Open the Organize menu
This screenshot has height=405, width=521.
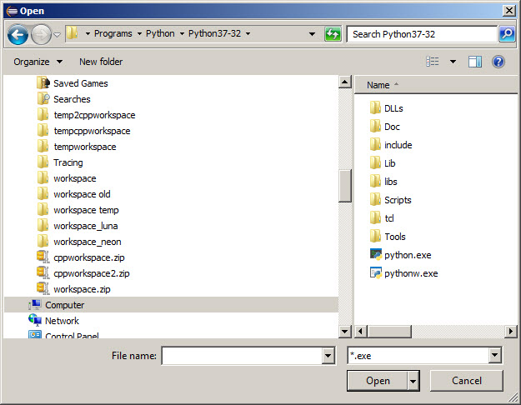(38, 62)
